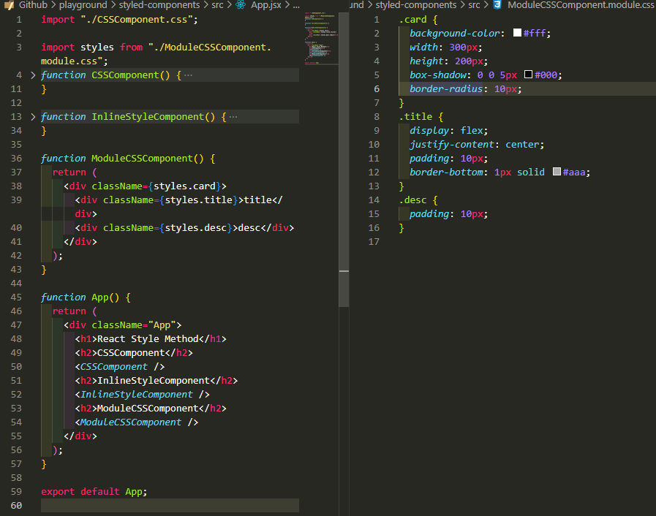Click line number 45 in App.jsx gutter

click(16, 297)
